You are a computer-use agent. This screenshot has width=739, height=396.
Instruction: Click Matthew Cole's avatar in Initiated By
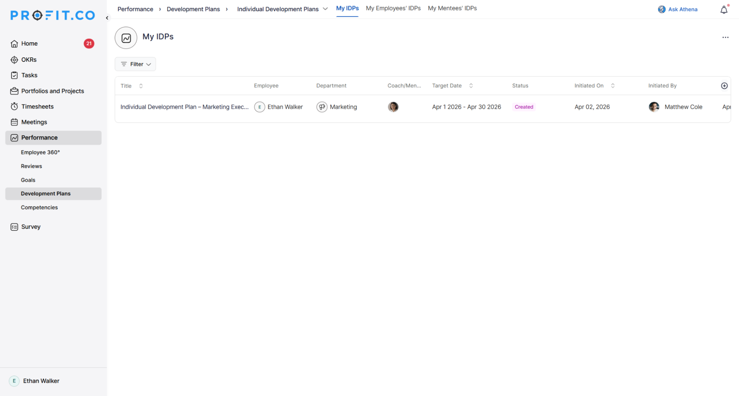[654, 107]
